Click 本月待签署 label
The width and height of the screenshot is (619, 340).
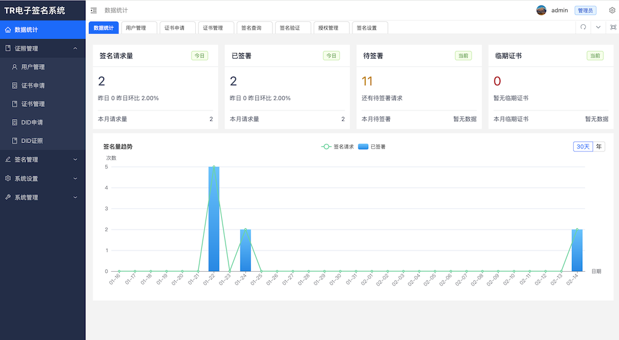(376, 119)
